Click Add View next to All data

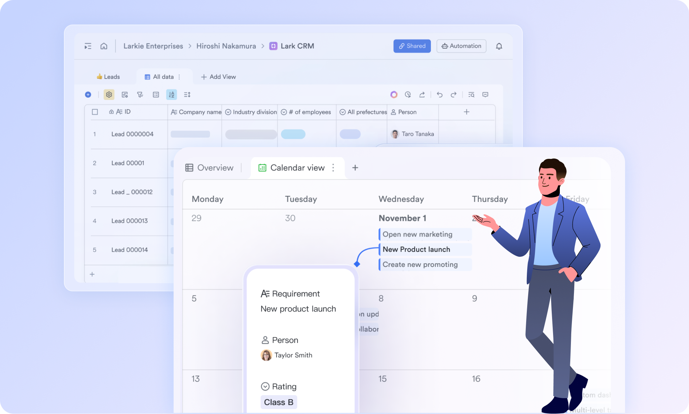[x=218, y=77]
